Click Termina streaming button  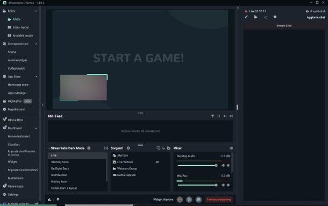pos(219,200)
